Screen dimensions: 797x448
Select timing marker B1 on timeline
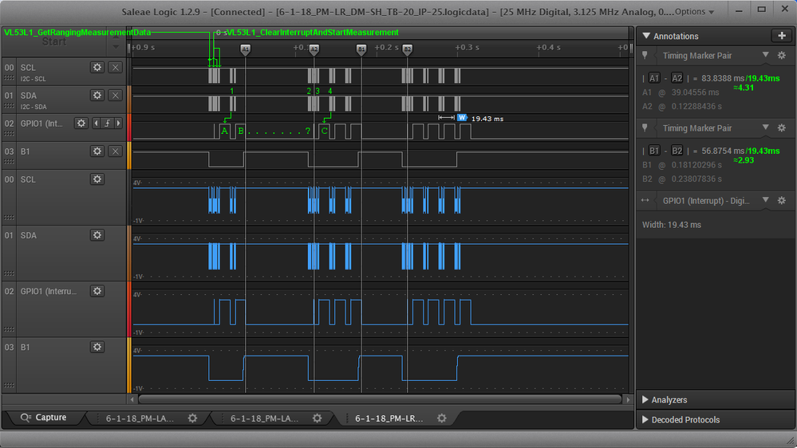pos(361,49)
